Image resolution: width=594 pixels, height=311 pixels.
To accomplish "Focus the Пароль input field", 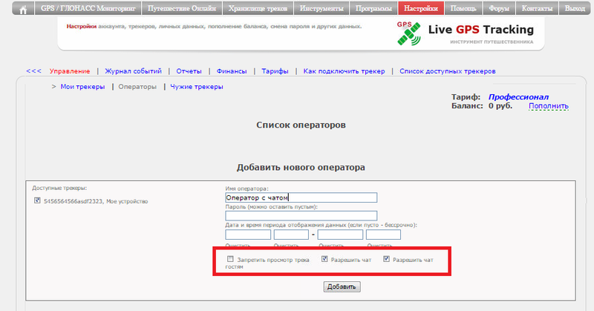I will coord(301,216).
